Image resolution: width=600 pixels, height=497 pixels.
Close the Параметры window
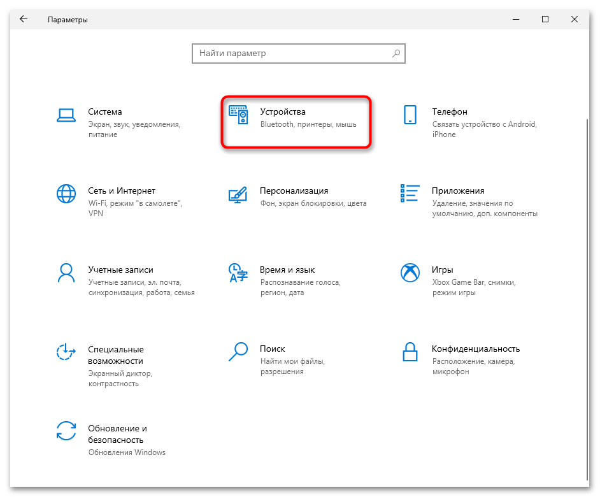(575, 19)
